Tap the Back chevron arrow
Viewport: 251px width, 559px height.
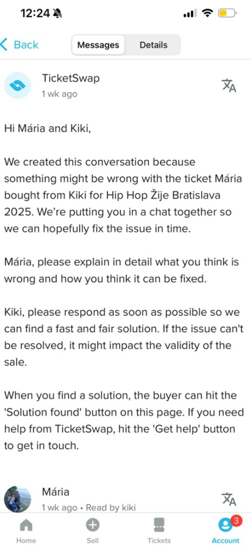[4, 45]
